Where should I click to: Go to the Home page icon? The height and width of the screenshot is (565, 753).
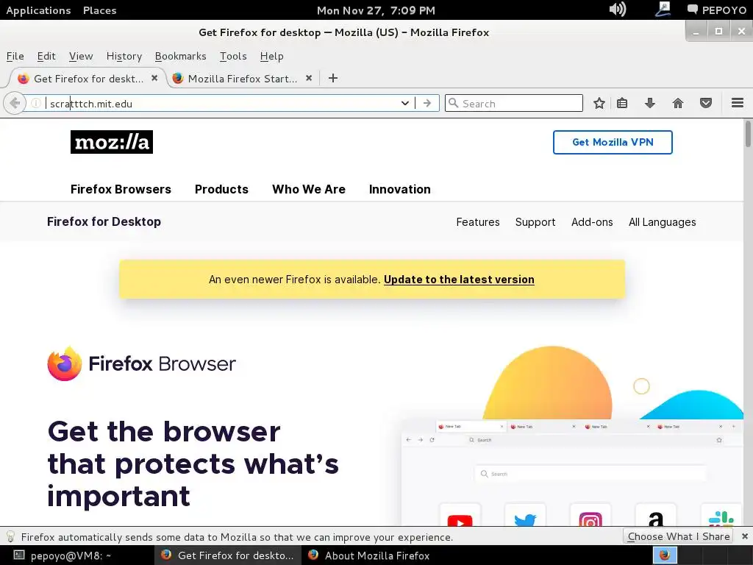pyautogui.click(x=678, y=103)
